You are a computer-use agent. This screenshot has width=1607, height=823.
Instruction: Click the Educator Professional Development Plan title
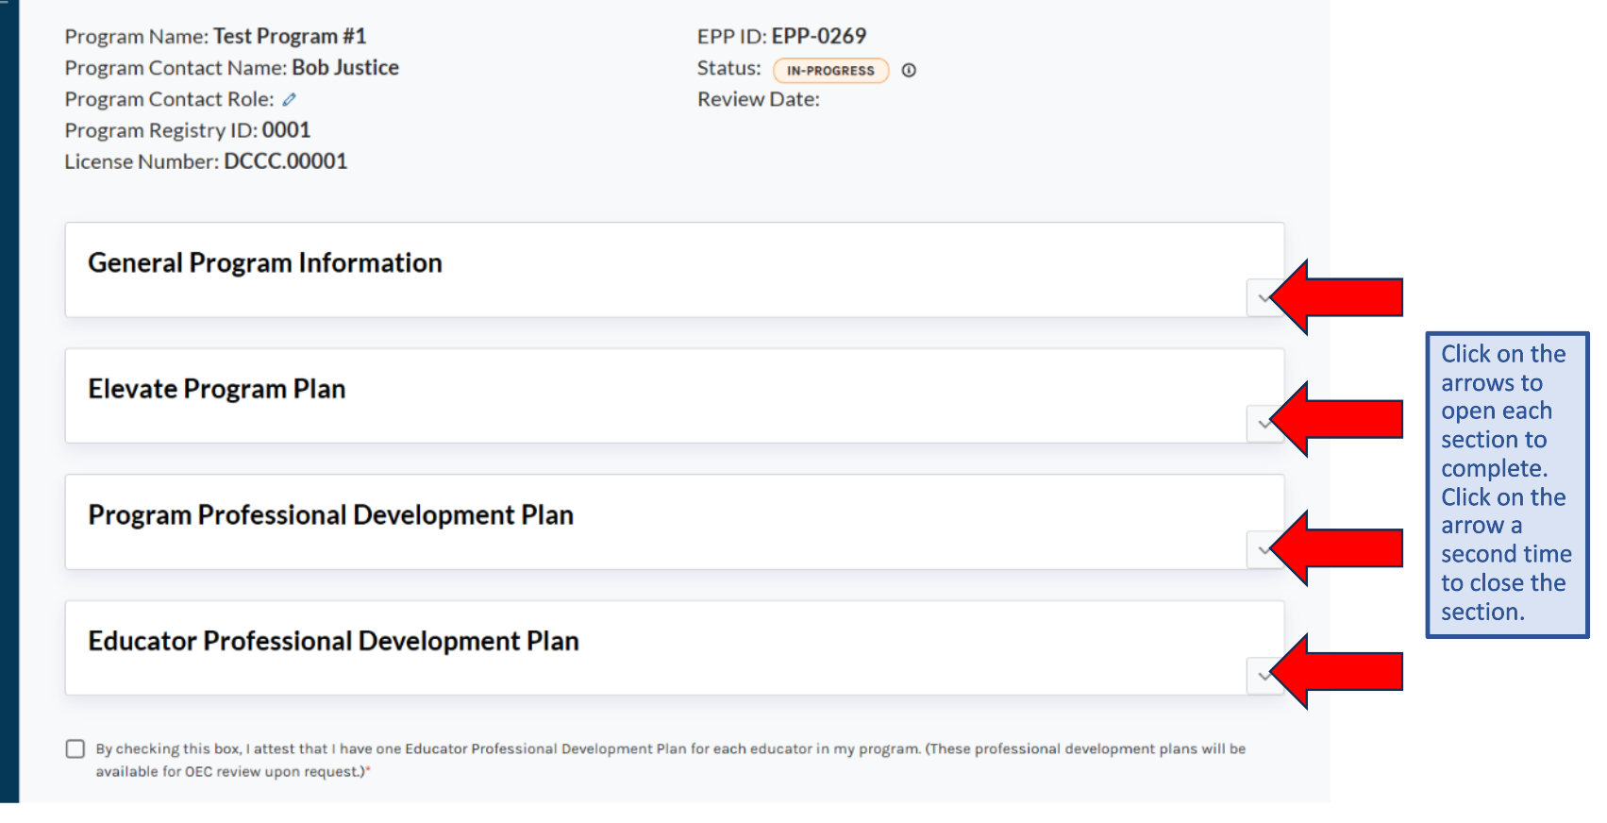[334, 641]
